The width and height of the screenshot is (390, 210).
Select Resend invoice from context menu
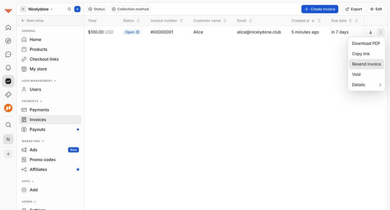tap(366, 64)
